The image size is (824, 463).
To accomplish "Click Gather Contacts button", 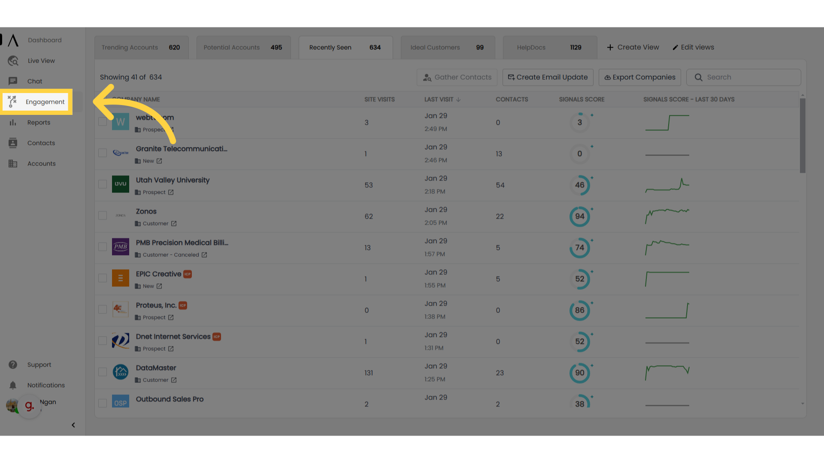I will (457, 78).
